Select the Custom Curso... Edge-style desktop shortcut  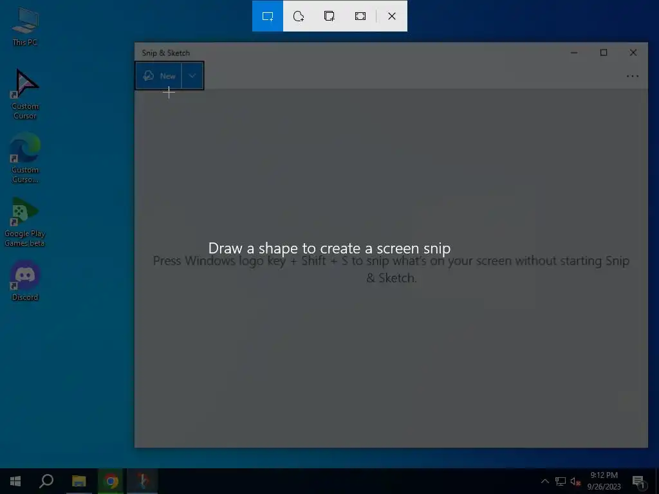tap(25, 158)
